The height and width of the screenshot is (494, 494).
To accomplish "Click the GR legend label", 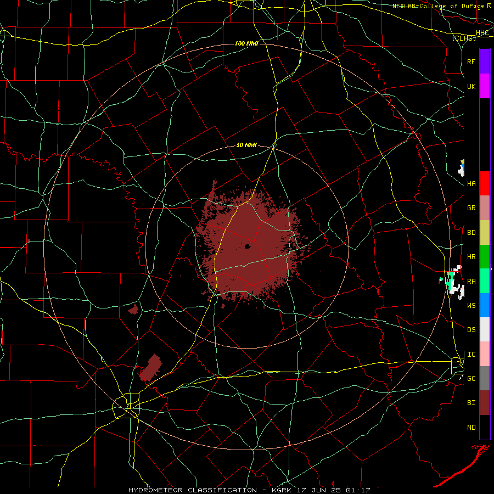I will (471, 208).
